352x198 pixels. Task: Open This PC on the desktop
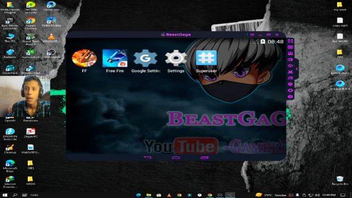(10, 38)
